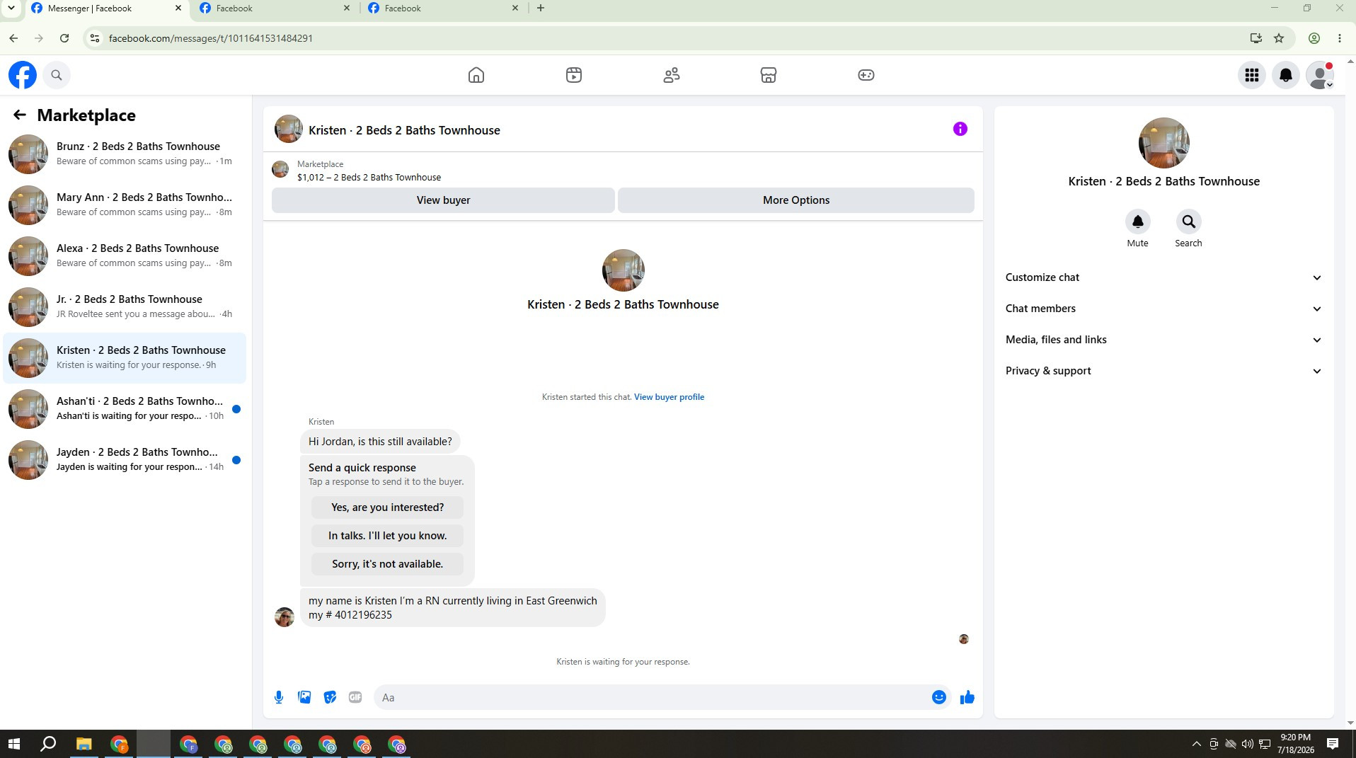Open the listing thumbnail beside the $1,012 price
This screenshot has height=758, width=1356.
[280, 169]
